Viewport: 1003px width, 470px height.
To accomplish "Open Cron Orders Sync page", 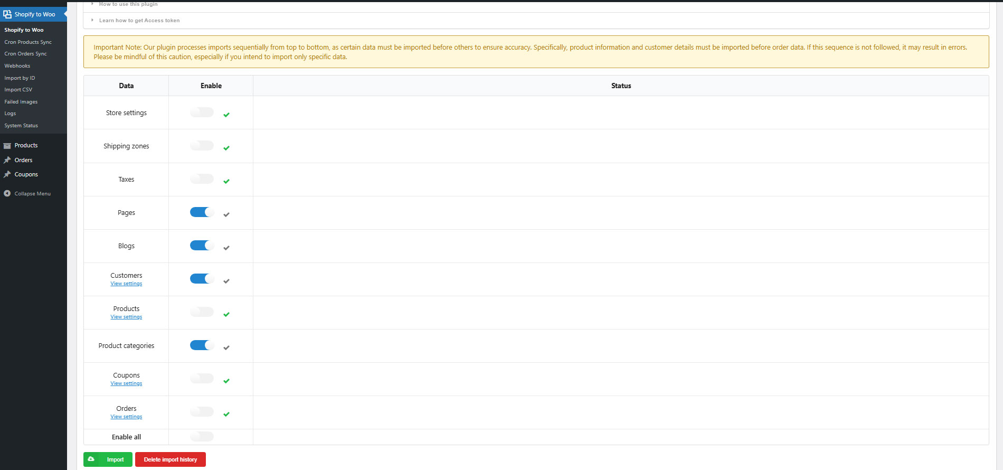I will coord(25,54).
